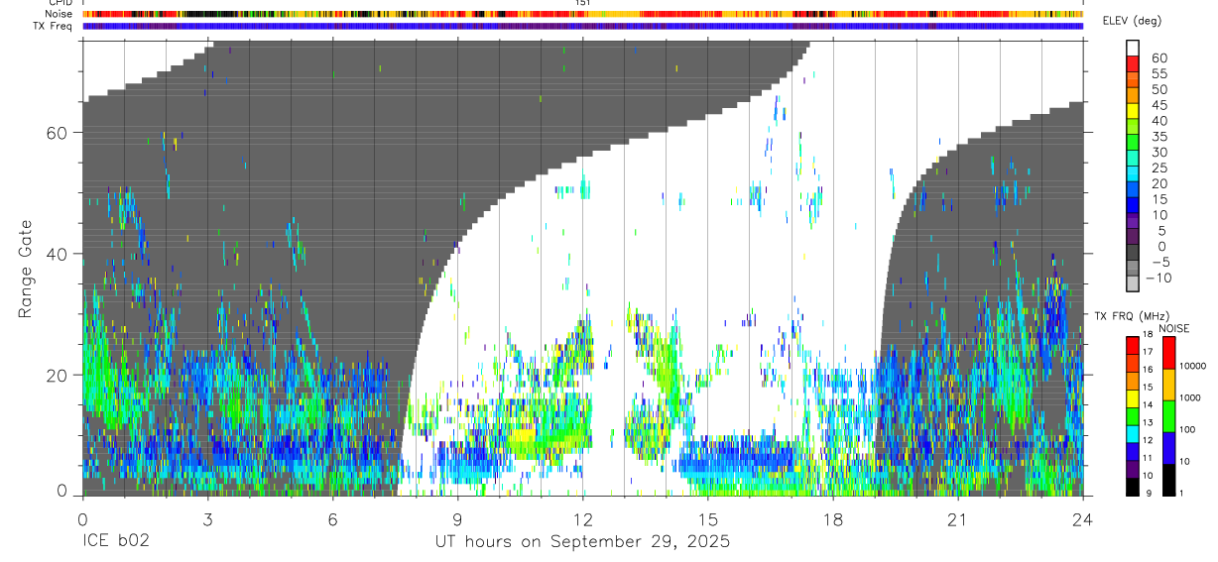Click the 20 range gate tick on y-axis

58,375
